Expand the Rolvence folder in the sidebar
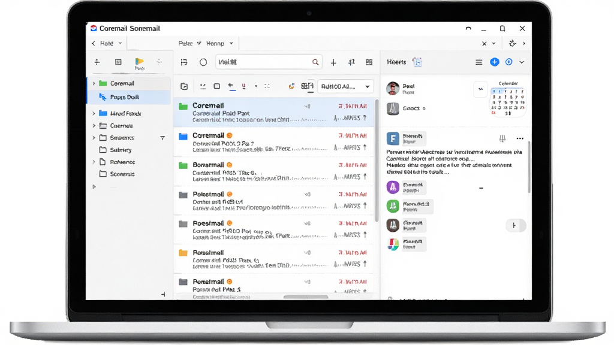Screen dimensions: 614x345 (x=94, y=162)
